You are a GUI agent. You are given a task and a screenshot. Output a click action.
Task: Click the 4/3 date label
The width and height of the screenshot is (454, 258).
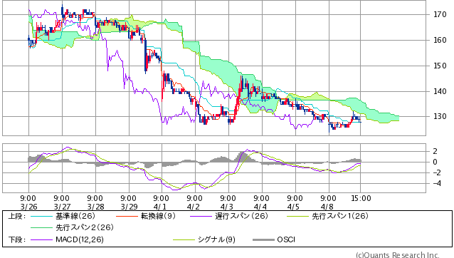[227, 207]
